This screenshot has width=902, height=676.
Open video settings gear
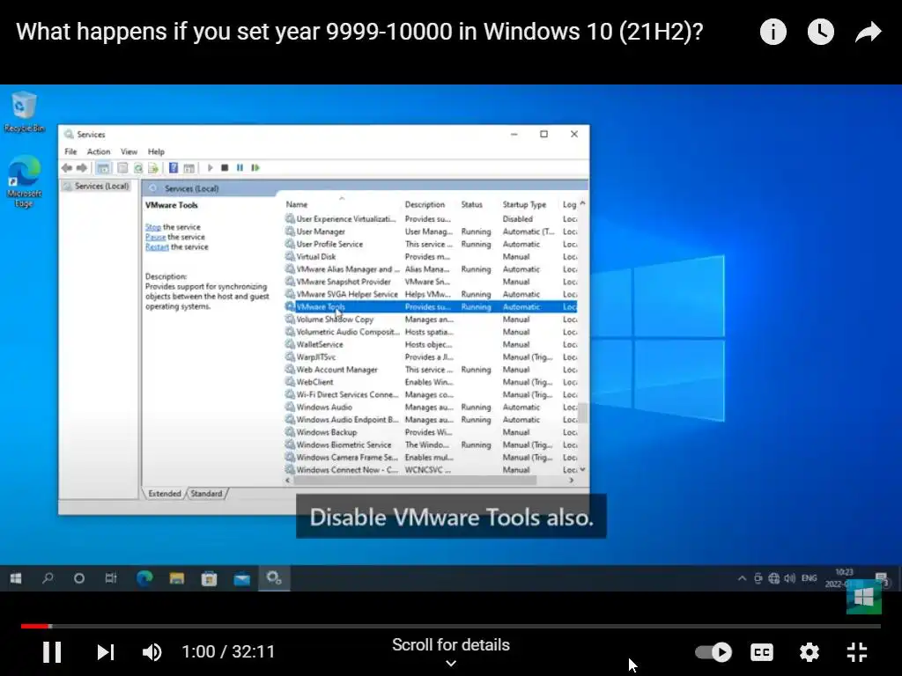[x=809, y=652]
